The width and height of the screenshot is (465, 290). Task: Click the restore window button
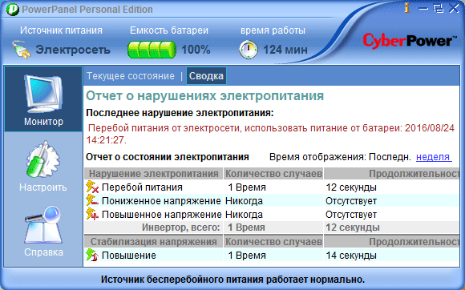pyautogui.click(x=438, y=8)
